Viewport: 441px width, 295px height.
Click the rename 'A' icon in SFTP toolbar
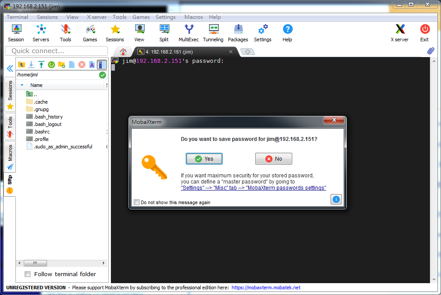(x=92, y=65)
